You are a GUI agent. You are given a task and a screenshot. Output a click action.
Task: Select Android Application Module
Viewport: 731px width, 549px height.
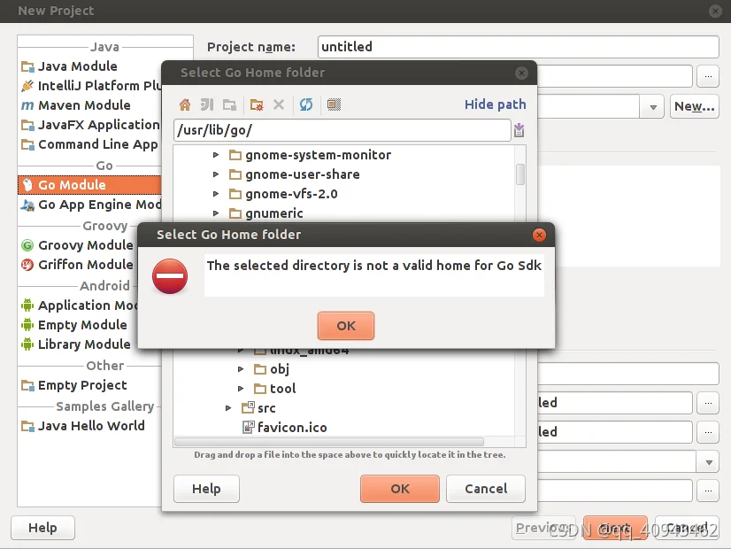click(78, 305)
